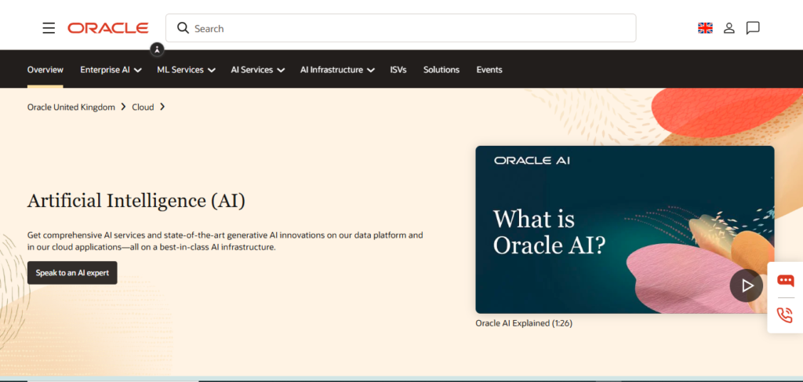Start a live chat via red chat icon
The height and width of the screenshot is (382, 803).
pos(785,280)
